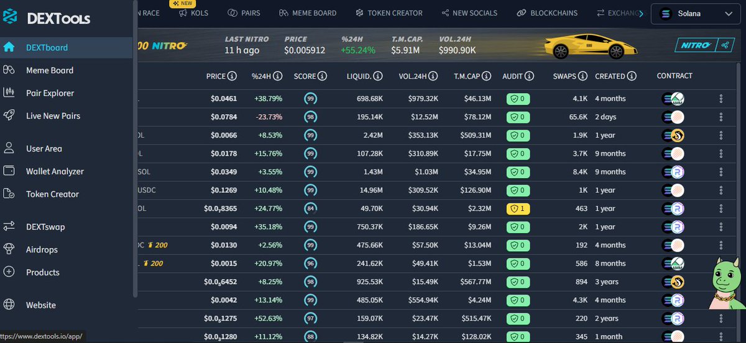Open the KOLS tab in top navigation
The width and height of the screenshot is (746, 343).
pos(193,13)
